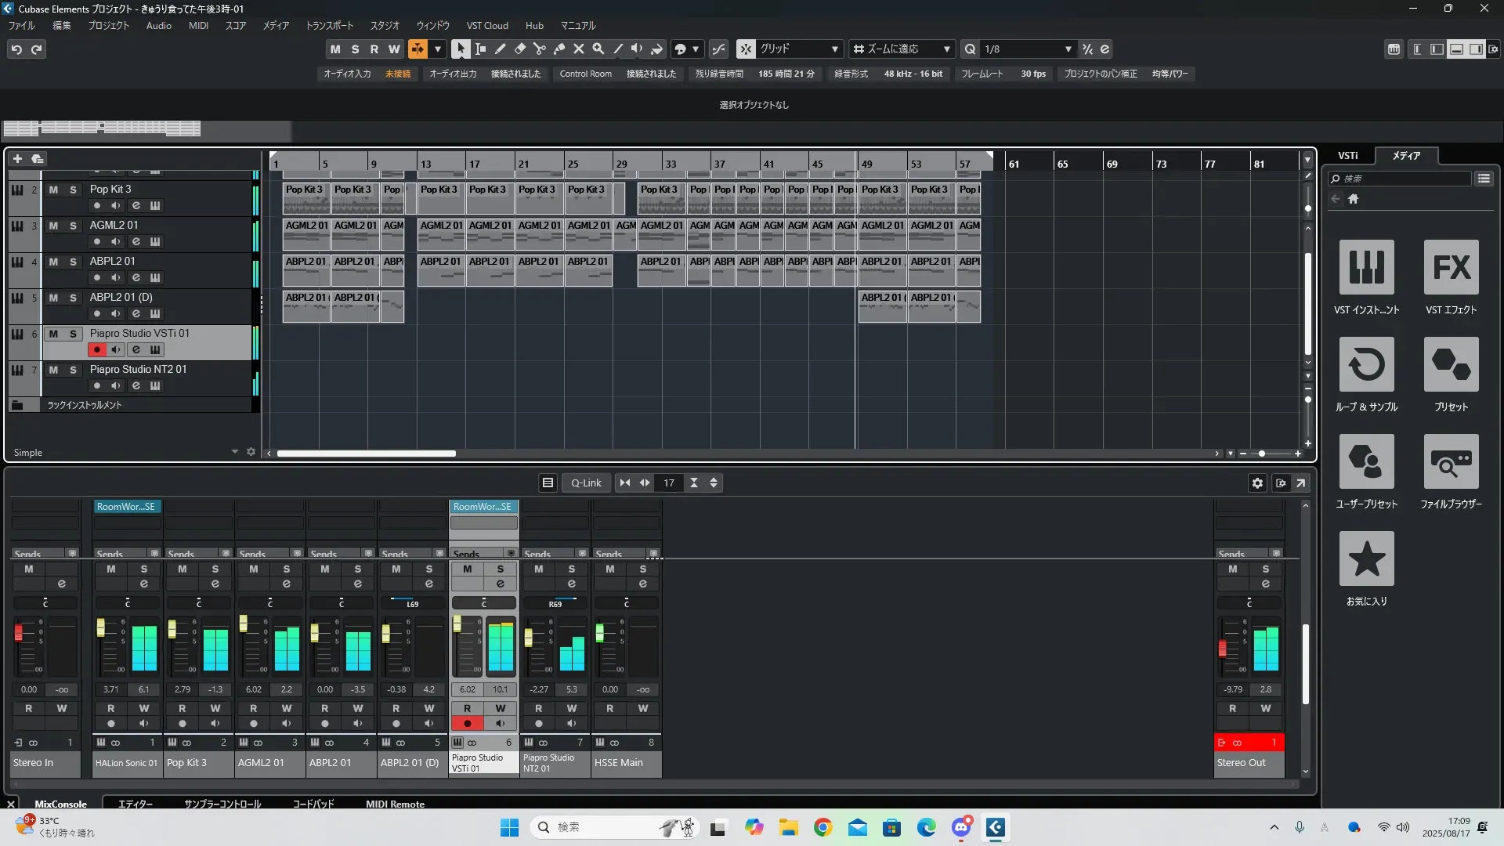Select the Draw pencil tool
The image size is (1504, 846).
point(500,49)
